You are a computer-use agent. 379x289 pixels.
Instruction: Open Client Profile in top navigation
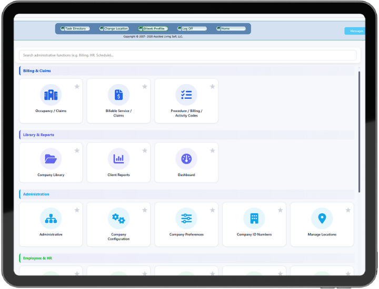(x=153, y=28)
